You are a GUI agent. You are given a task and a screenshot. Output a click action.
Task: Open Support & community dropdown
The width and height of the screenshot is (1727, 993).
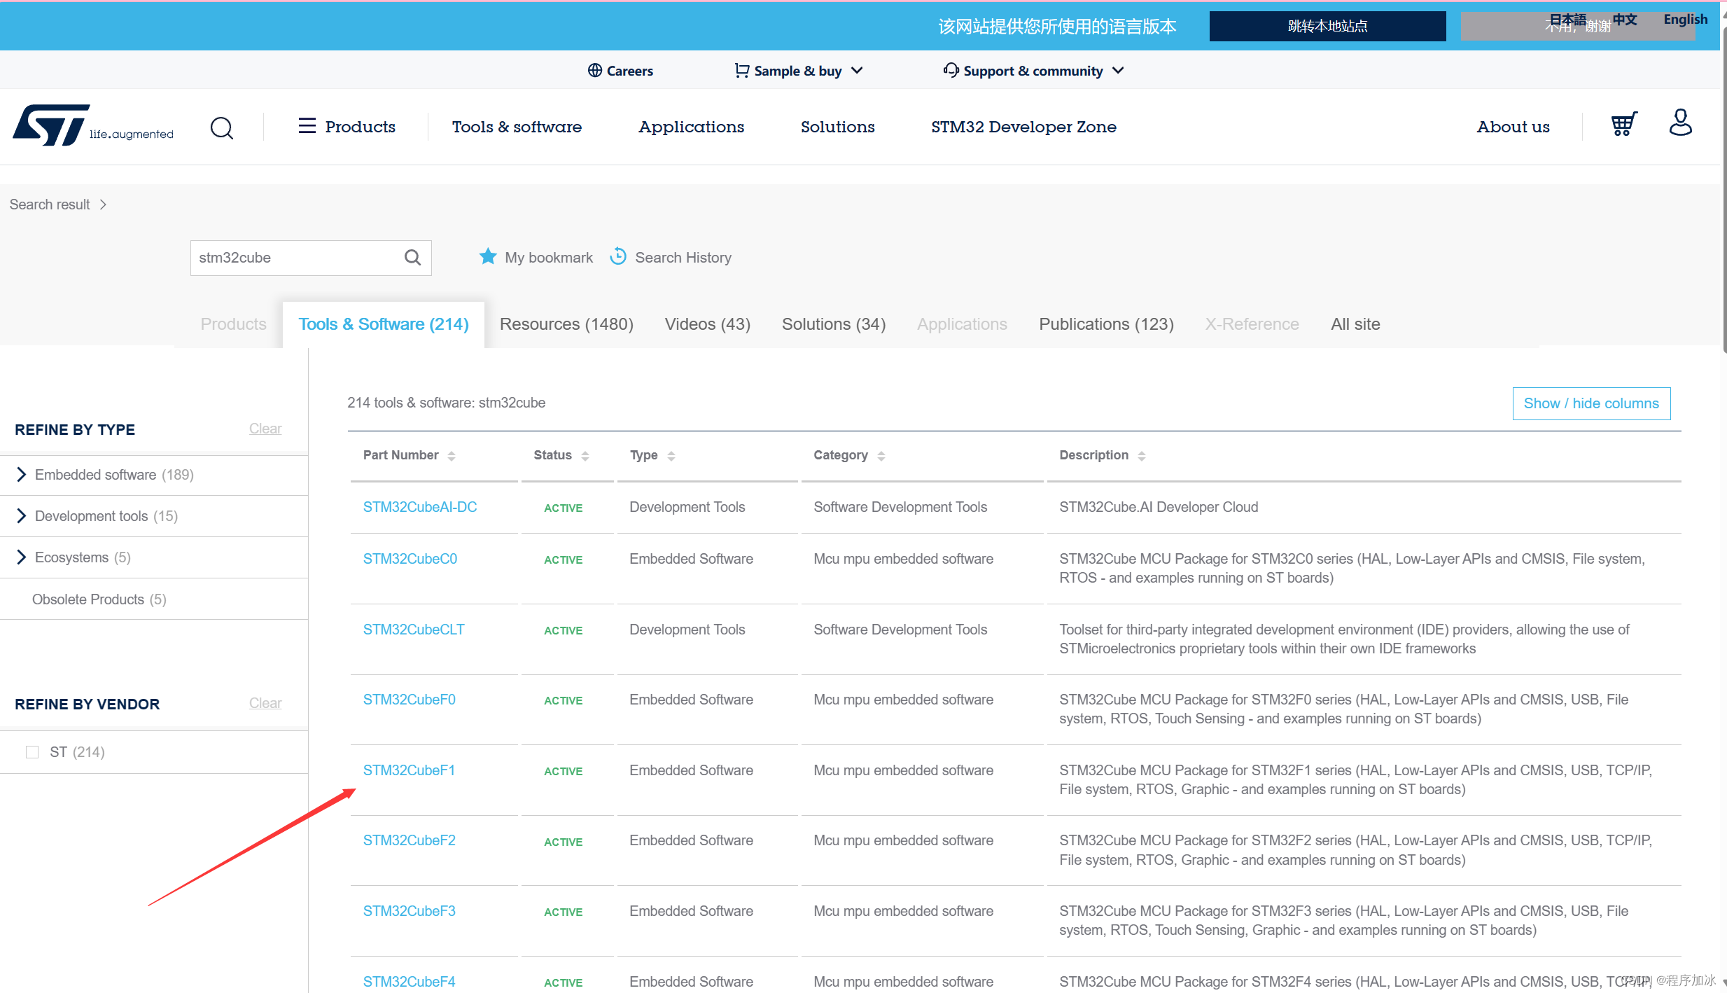pyautogui.click(x=1033, y=71)
